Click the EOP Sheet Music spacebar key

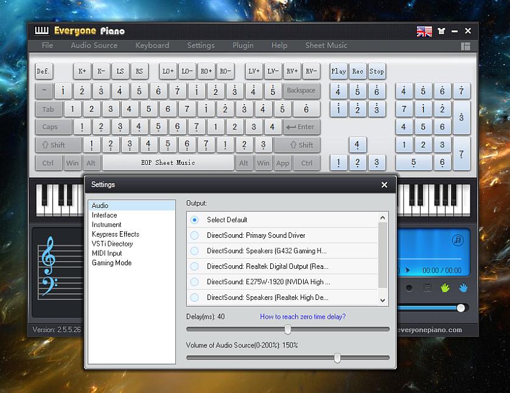click(168, 162)
